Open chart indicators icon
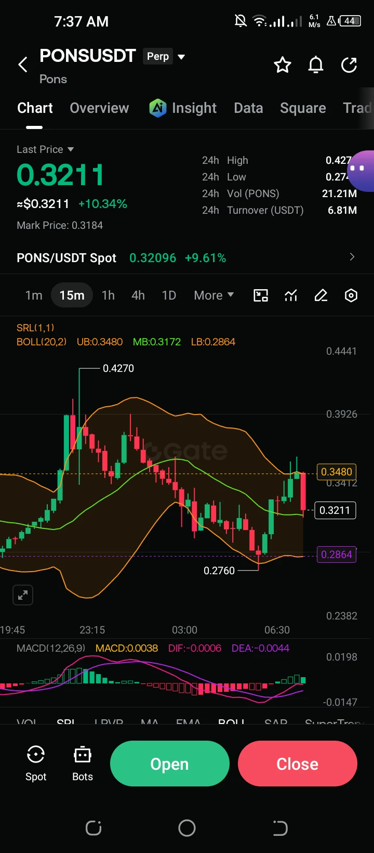Viewport: 374px width, 853px height. coord(291,295)
